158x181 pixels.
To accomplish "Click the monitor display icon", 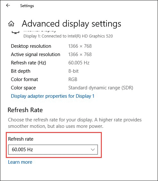I will pos(15,32).
